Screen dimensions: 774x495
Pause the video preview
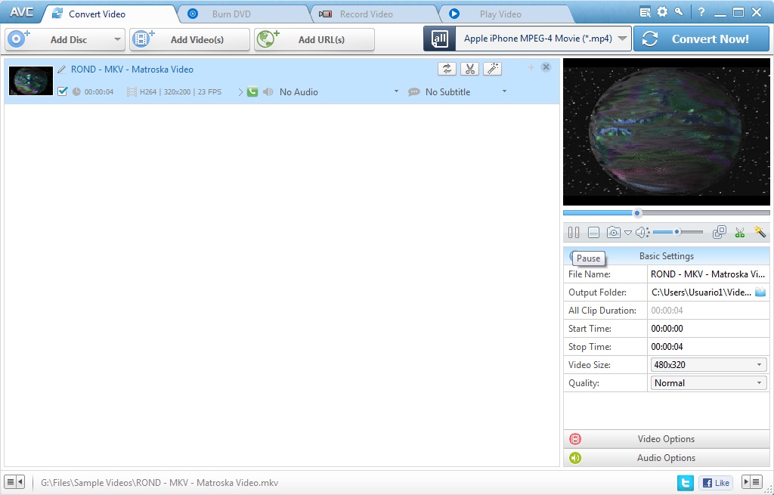pyautogui.click(x=573, y=232)
